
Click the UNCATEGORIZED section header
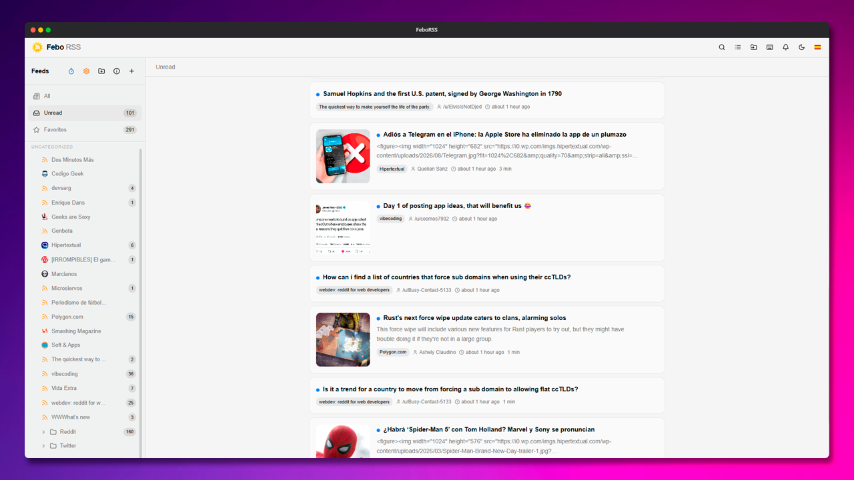tap(52, 147)
